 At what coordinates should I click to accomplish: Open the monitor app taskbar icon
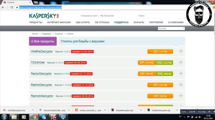[x=63, y=117]
